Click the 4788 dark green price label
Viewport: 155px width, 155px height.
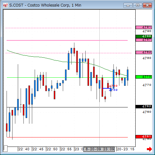pyautogui.click(x=144, y=36)
